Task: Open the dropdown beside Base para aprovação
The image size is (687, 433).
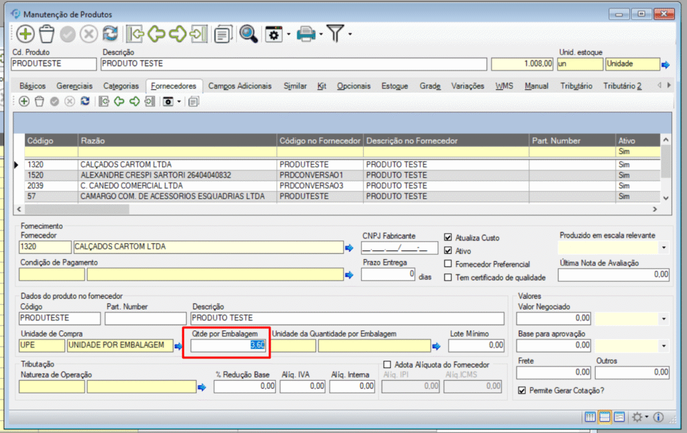Action: [664, 346]
